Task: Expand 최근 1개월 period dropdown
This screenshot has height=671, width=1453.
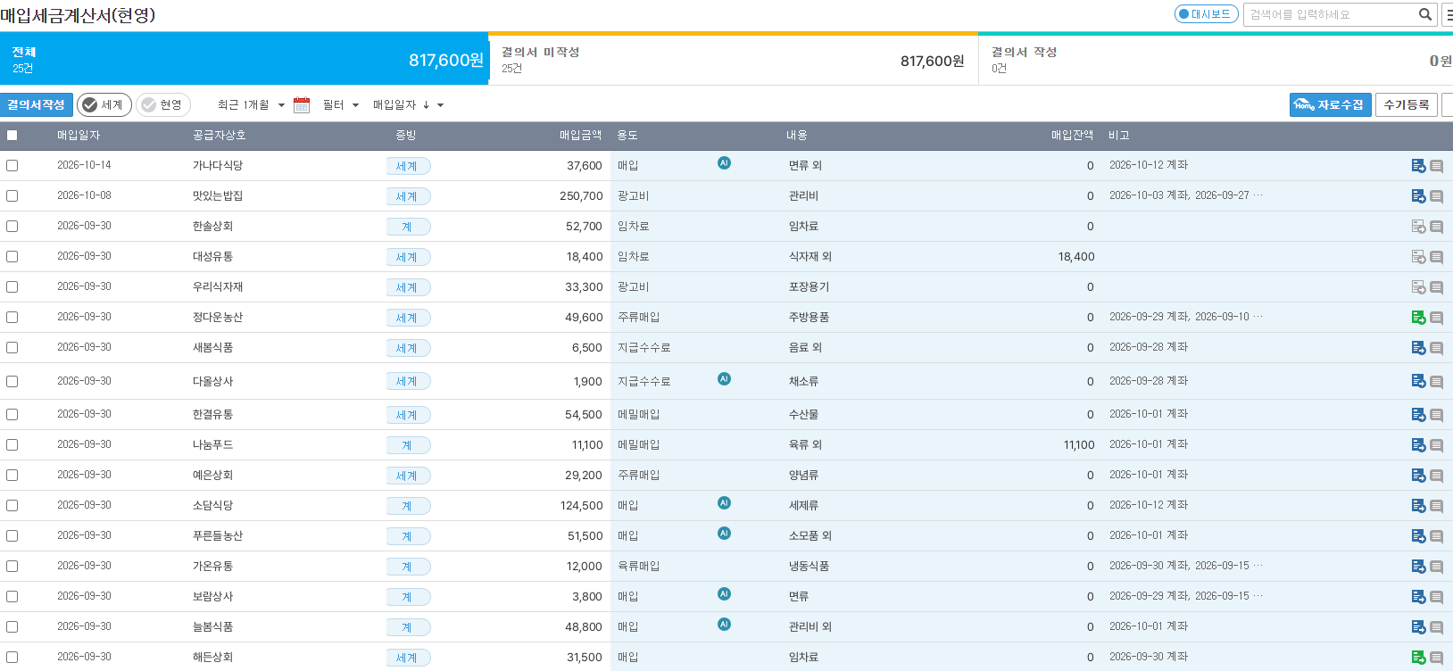Action: pyautogui.click(x=251, y=105)
